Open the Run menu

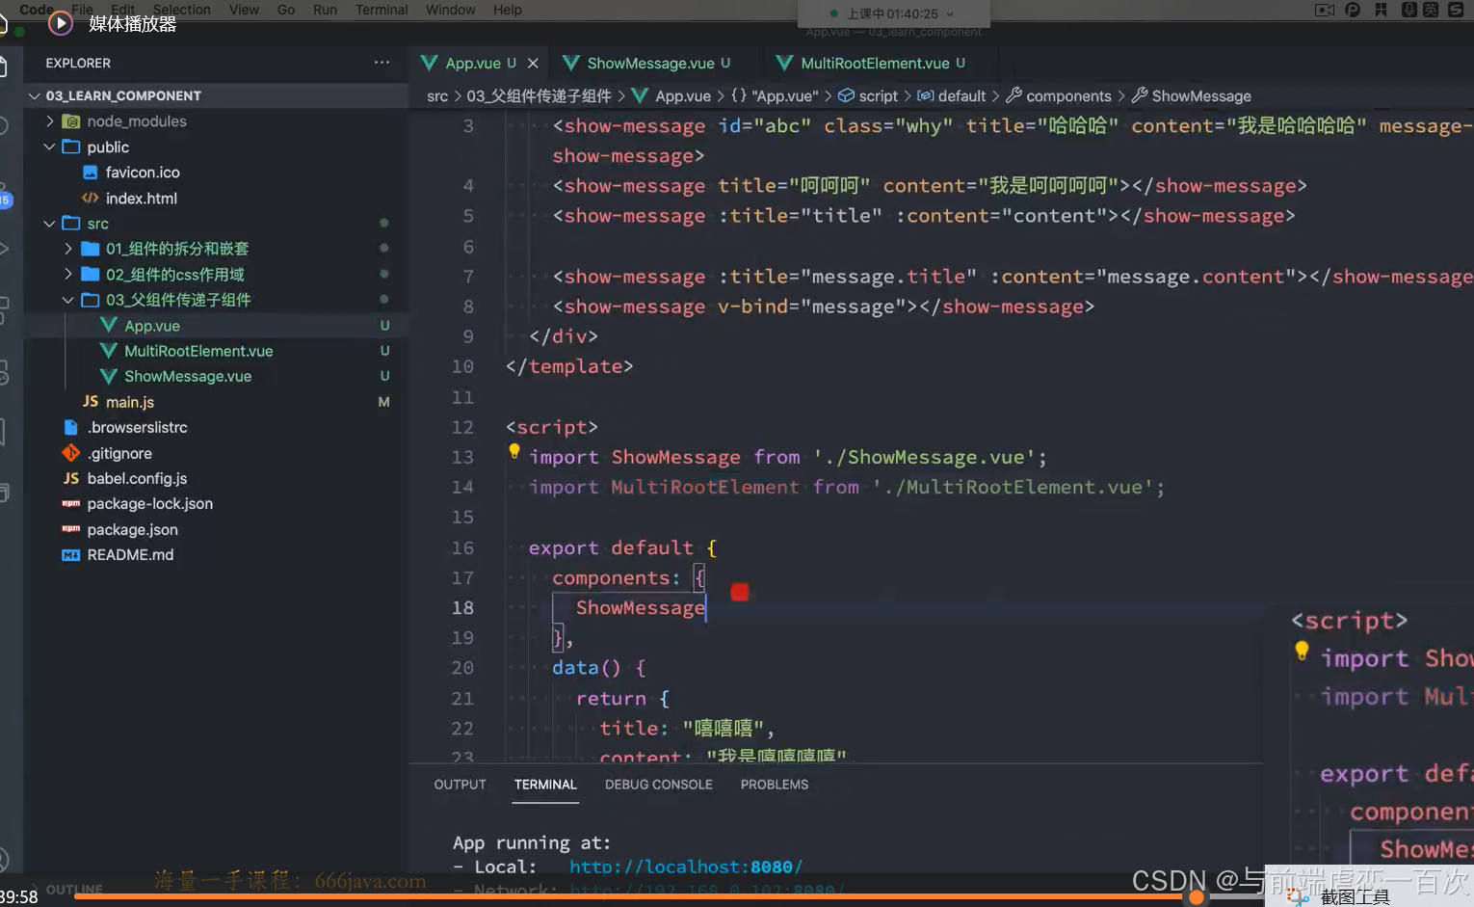pyautogui.click(x=325, y=10)
